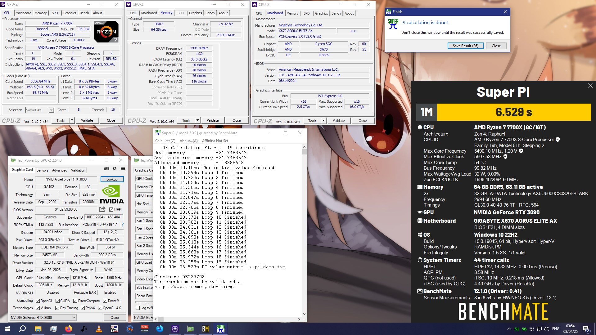Toggle the DirectML checkbox
596x335 pixels.
point(105,301)
